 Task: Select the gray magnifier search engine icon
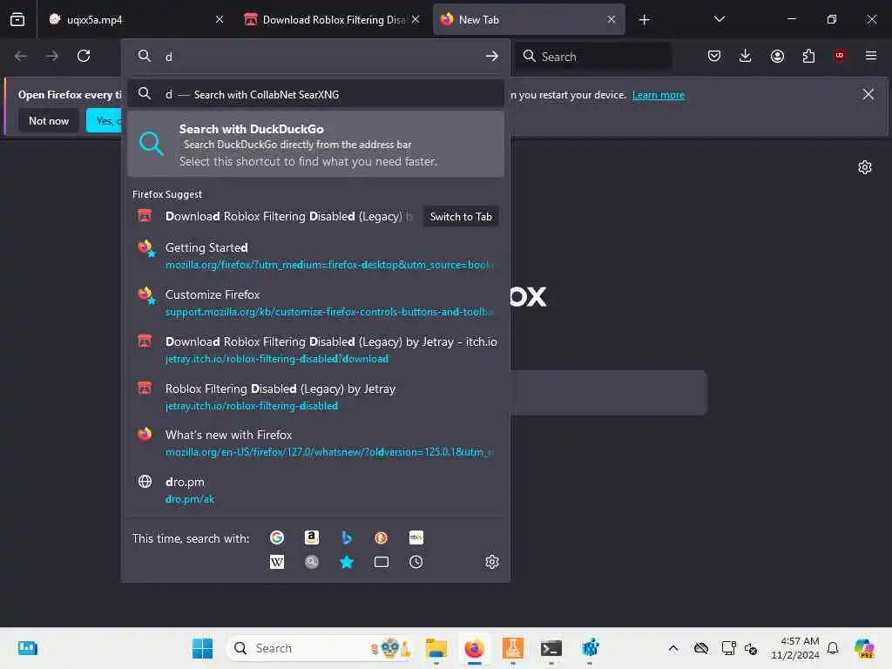coord(312,562)
